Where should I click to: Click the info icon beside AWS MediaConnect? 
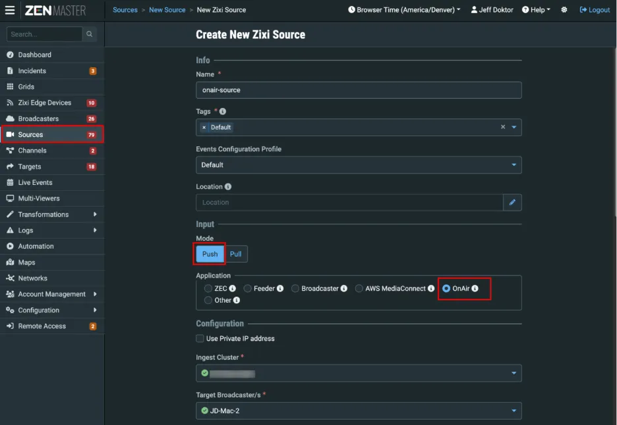tap(431, 288)
